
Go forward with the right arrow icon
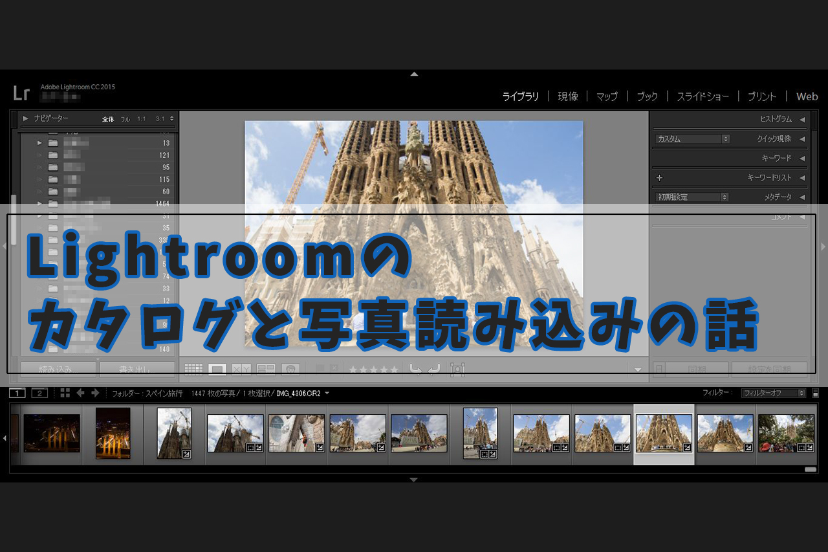coord(95,393)
